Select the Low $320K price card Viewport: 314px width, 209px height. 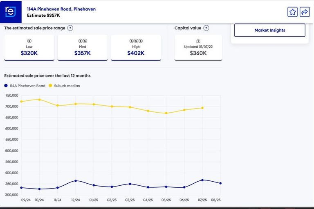[x=29, y=48]
